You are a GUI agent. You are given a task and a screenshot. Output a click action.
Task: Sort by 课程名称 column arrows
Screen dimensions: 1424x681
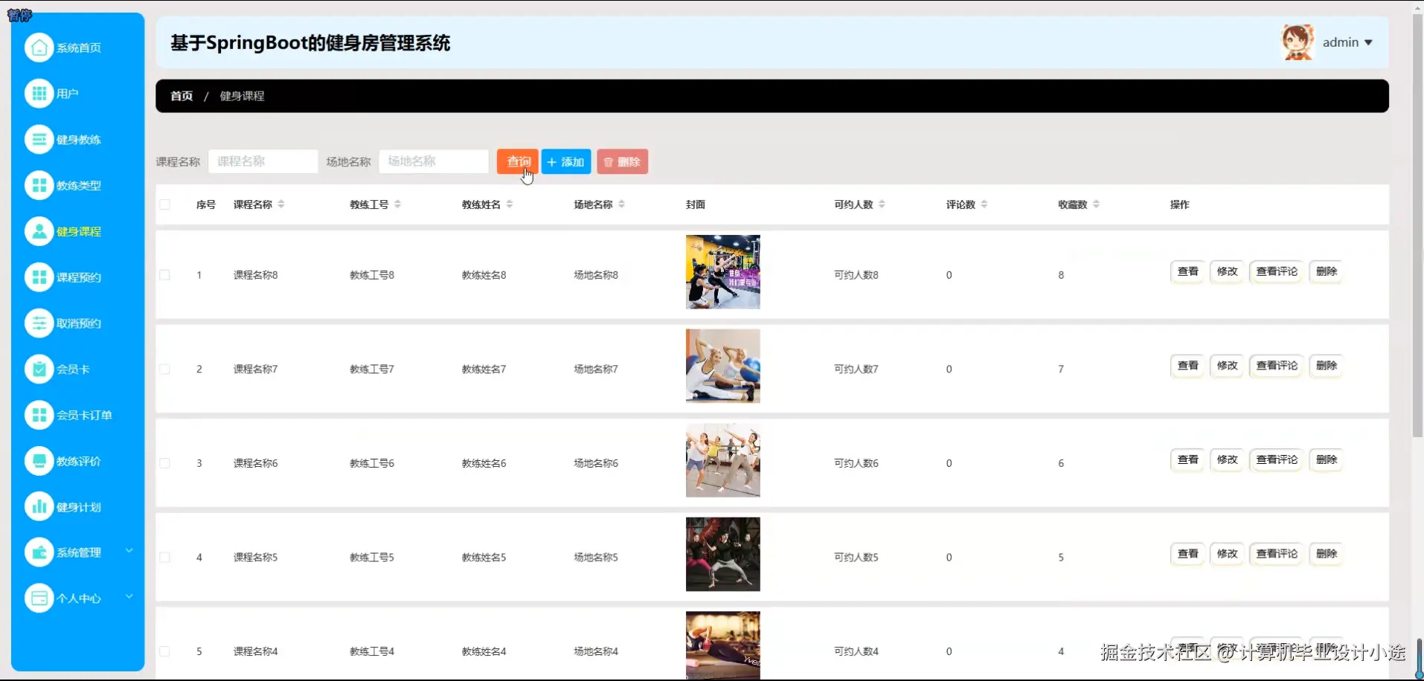click(281, 204)
